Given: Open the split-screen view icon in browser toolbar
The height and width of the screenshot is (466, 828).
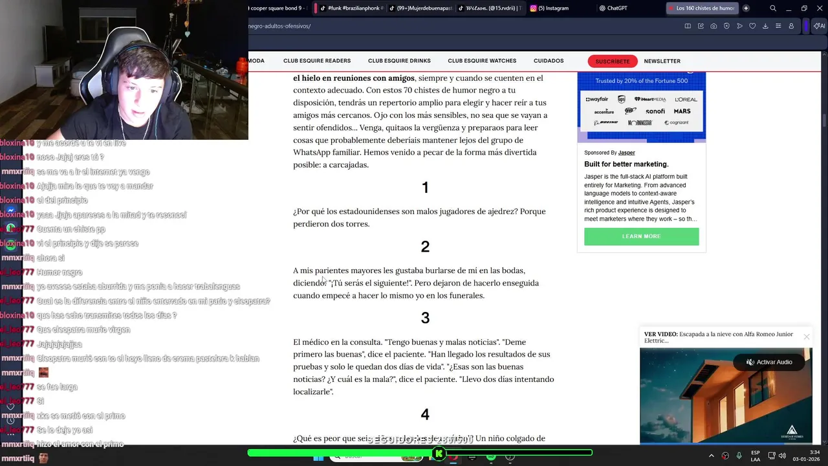Looking at the screenshot, I should pos(688,26).
